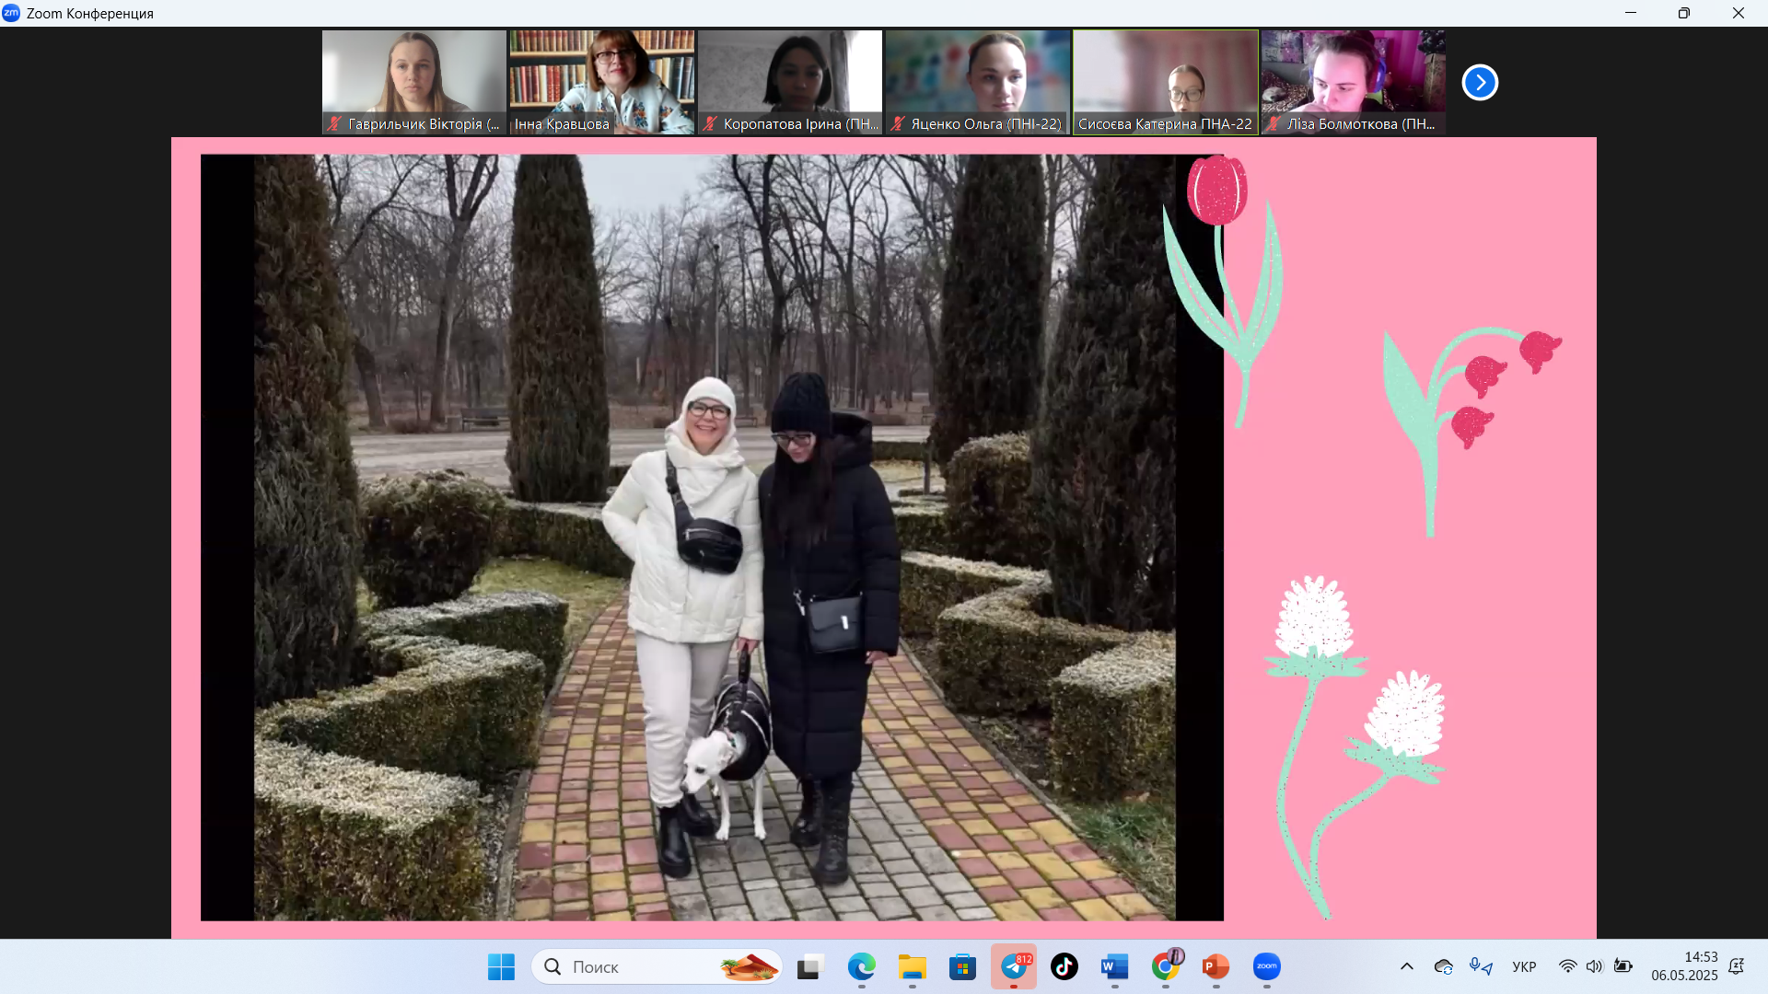Toggle Task View button
This screenshot has width=1768, height=994.
pyautogui.click(x=809, y=966)
